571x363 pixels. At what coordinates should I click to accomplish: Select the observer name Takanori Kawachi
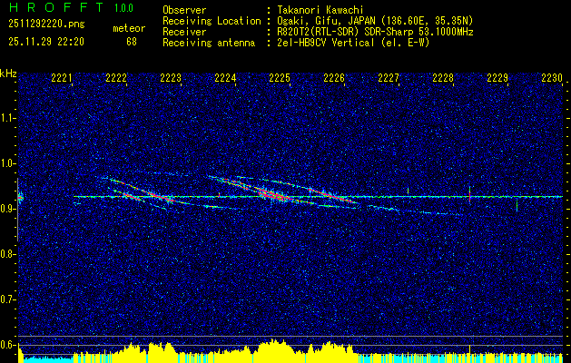(x=319, y=11)
